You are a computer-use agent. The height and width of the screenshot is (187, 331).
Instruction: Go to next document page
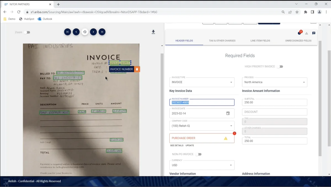tap(94, 32)
